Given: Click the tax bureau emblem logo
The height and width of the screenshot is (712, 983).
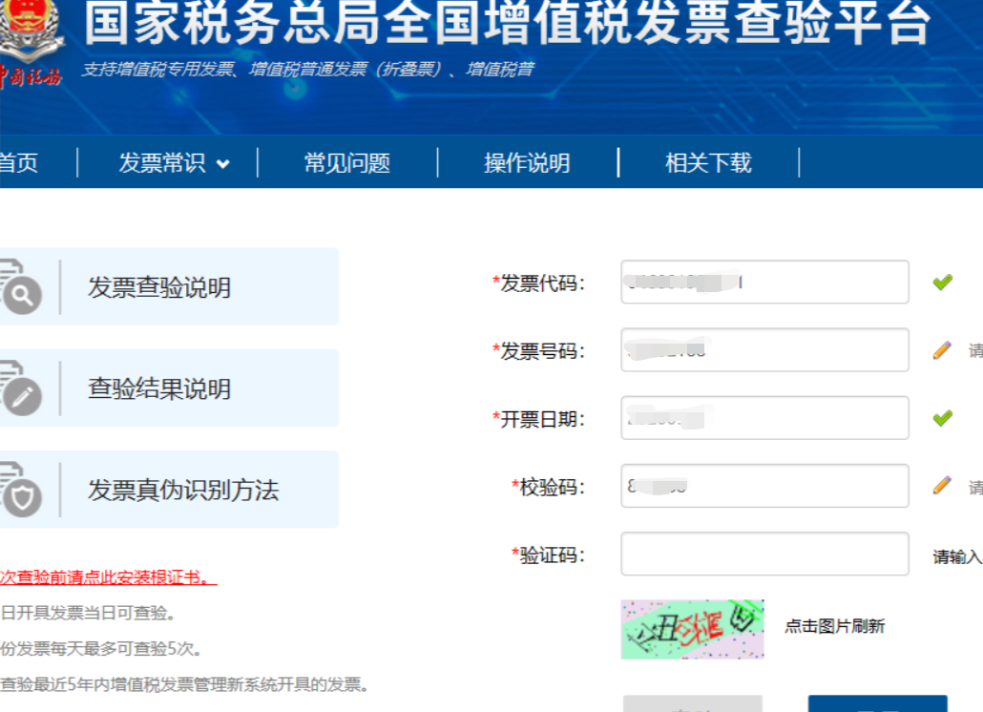Looking at the screenshot, I should click(x=31, y=44).
